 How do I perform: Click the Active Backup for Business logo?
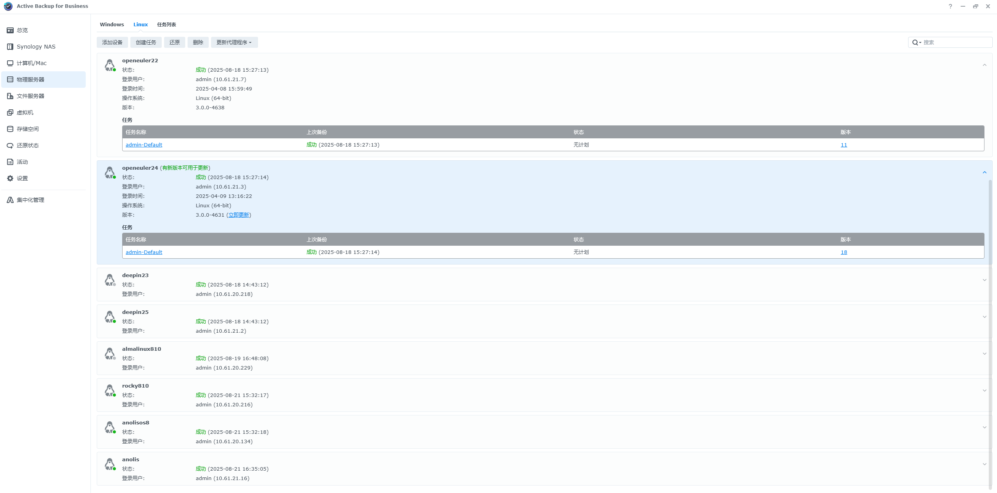[x=8, y=6]
